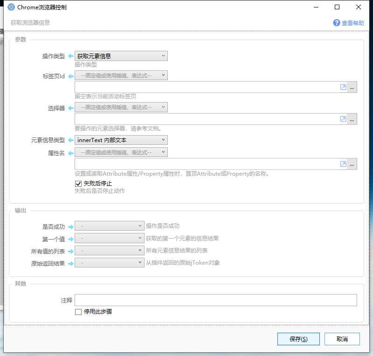The width and height of the screenshot is (373, 356).
Task: Open the 所有值的列表 output dropdown
Action: coord(110,250)
